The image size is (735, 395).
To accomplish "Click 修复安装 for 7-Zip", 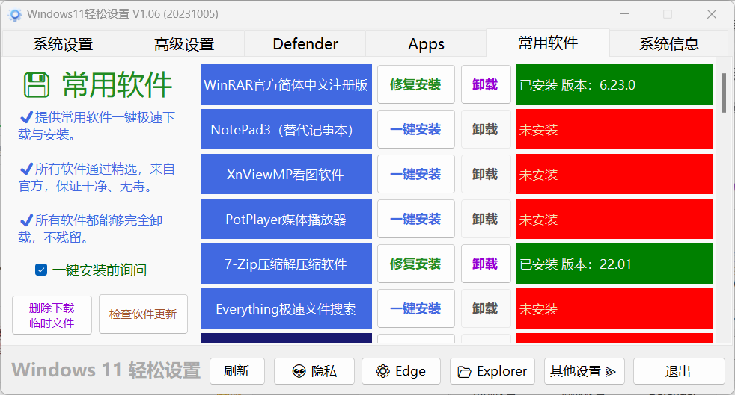I will click(x=416, y=264).
